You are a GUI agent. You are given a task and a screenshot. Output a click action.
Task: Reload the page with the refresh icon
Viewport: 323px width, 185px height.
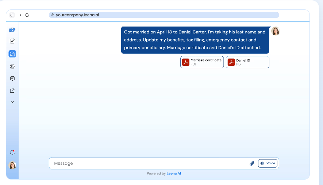(x=27, y=15)
